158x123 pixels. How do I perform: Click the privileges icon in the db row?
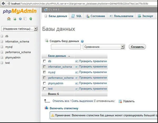(x=77, y=61)
